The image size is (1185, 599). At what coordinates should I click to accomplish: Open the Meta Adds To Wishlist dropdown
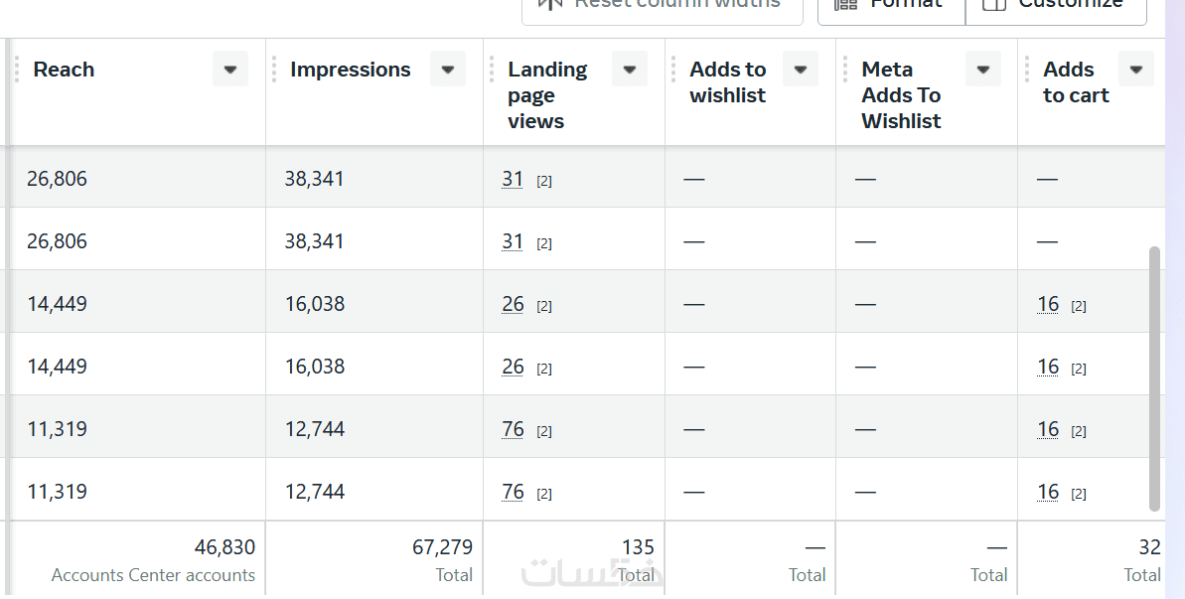click(983, 70)
